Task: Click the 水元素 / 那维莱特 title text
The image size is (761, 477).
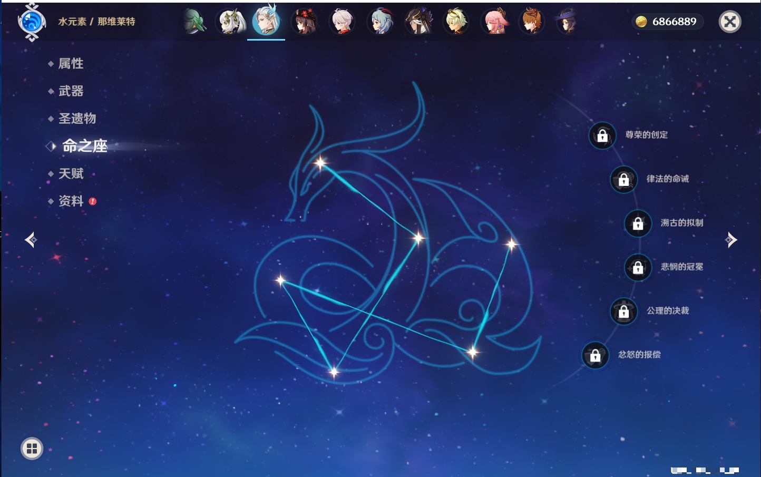Action: (x=96, y=22)
